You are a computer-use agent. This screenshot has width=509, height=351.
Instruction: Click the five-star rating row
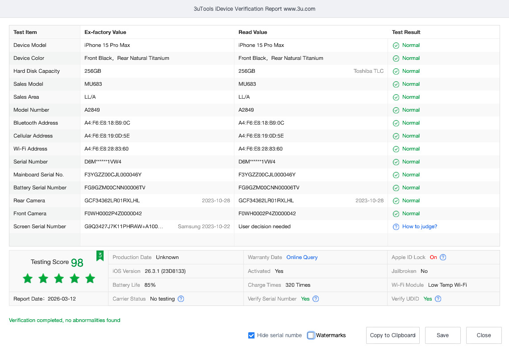(x=59, y=279)
